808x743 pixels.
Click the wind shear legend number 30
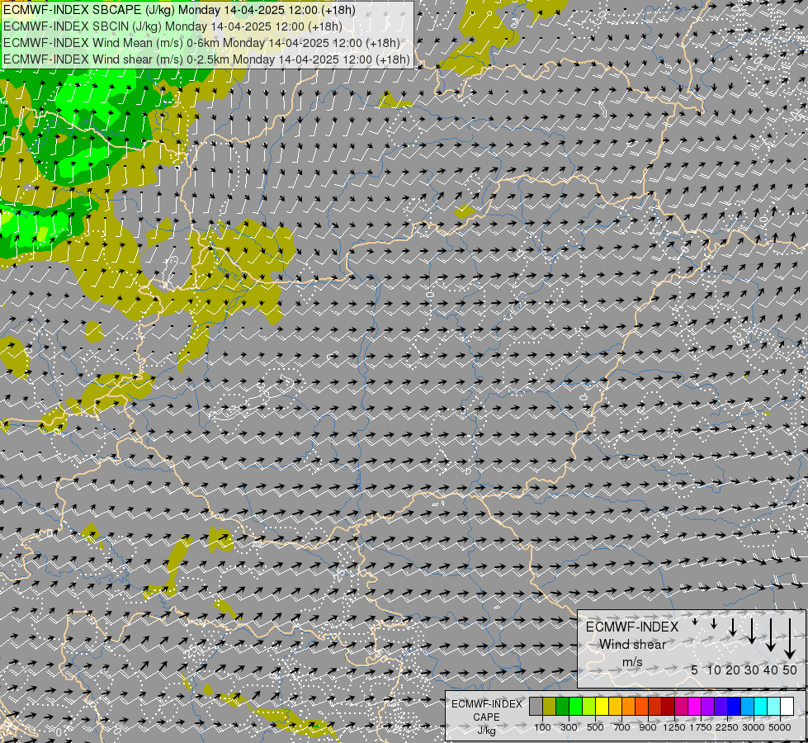tap(752, 670)
